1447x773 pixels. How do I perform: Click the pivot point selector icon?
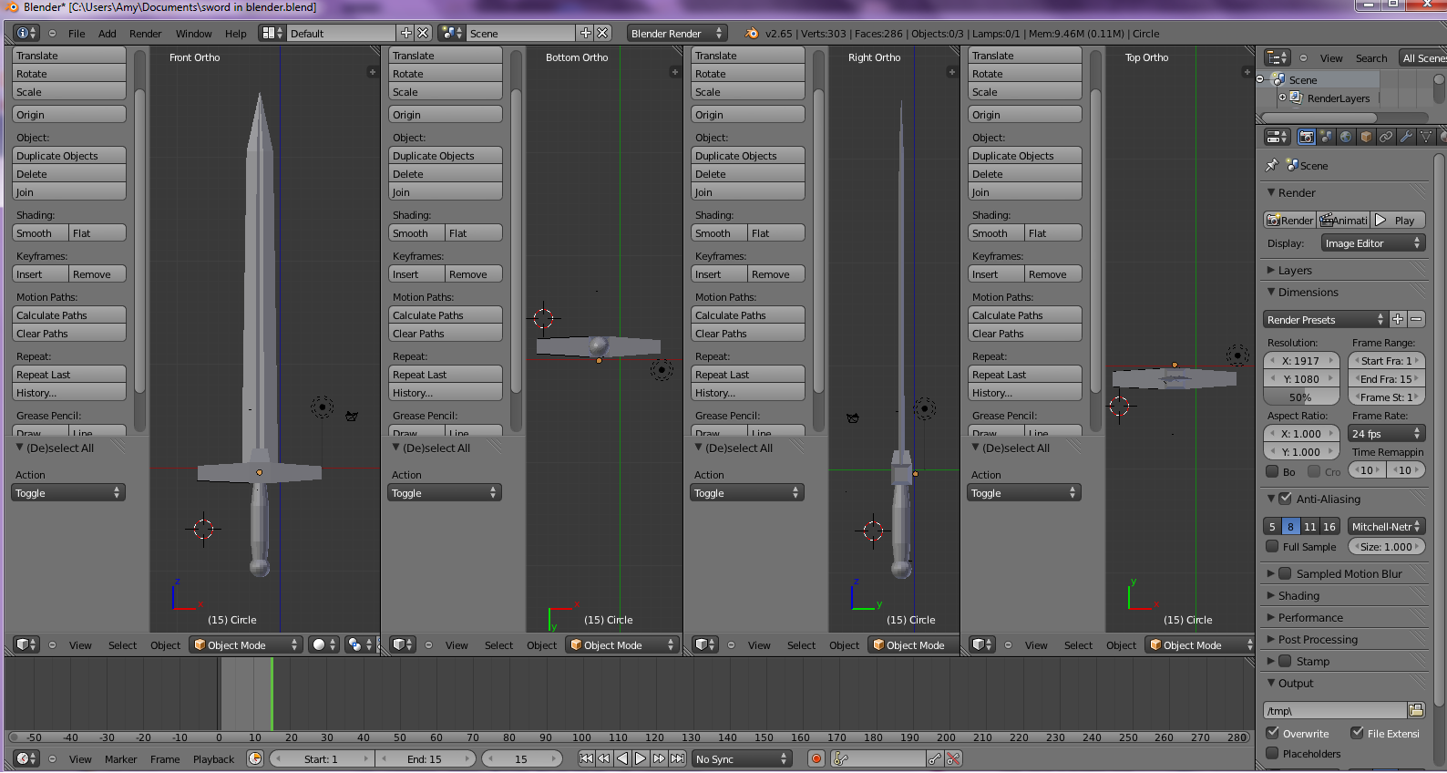click(x=360, y=644)
